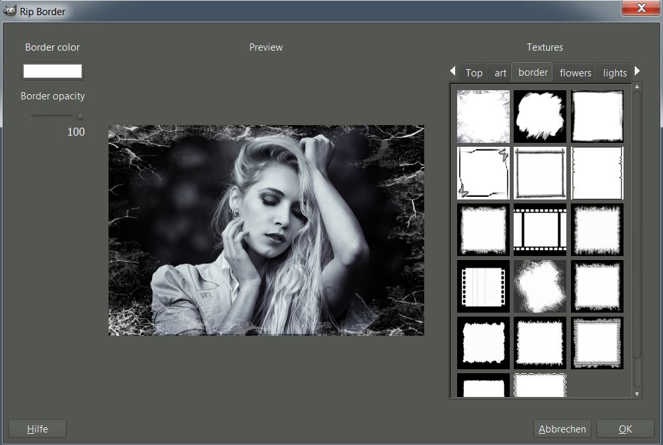The image size is (663, 445).
Task: Pick the thin black-edged frame texture
Action: pos(597,117)
